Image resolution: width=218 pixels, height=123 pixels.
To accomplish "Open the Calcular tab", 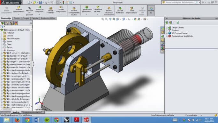I will [35, 18].
